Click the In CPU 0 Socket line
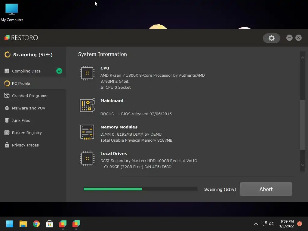This screenshot has width=308, height=231. point(115,87)
